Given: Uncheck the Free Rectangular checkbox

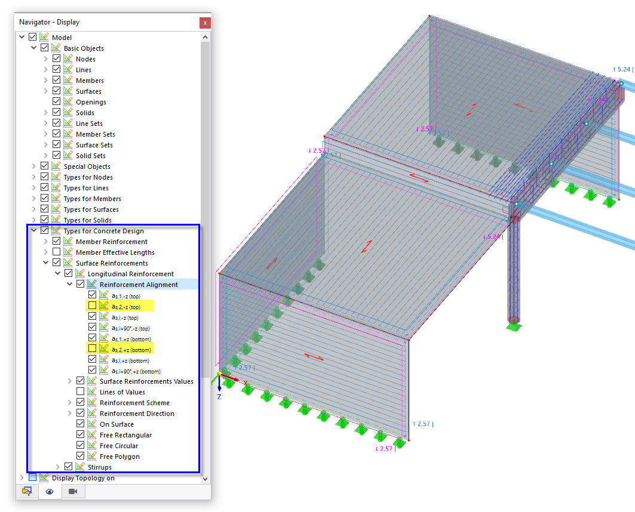Looking at the screenshot, I should point(80,434).
